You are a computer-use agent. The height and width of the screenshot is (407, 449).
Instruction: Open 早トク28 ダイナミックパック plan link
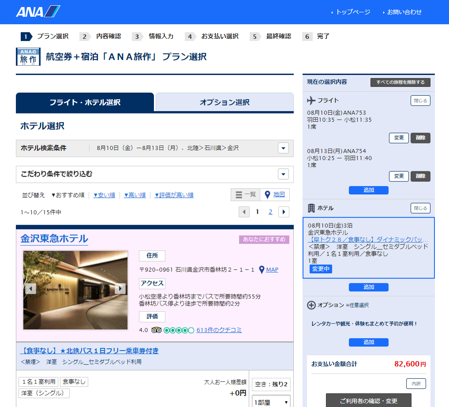click(368, 239)
